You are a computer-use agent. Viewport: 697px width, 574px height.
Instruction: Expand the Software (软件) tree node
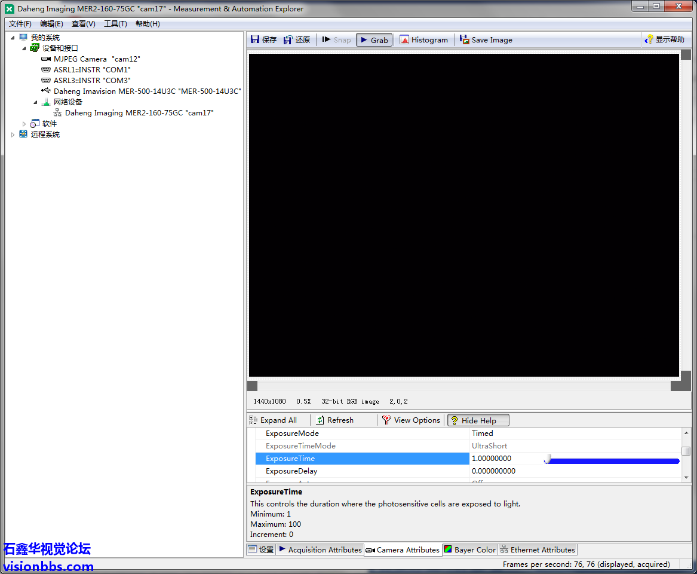[24, 124]
